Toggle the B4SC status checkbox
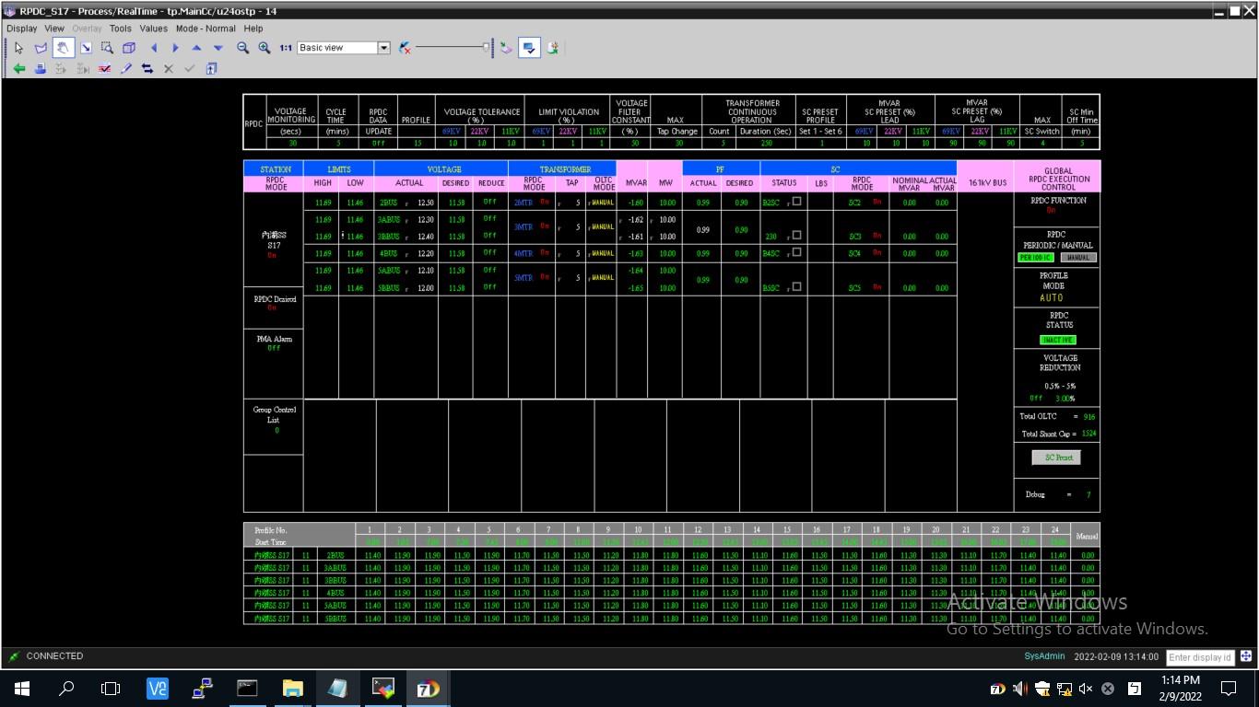Viewport: 1259px width, 707px height. point(797,252)
